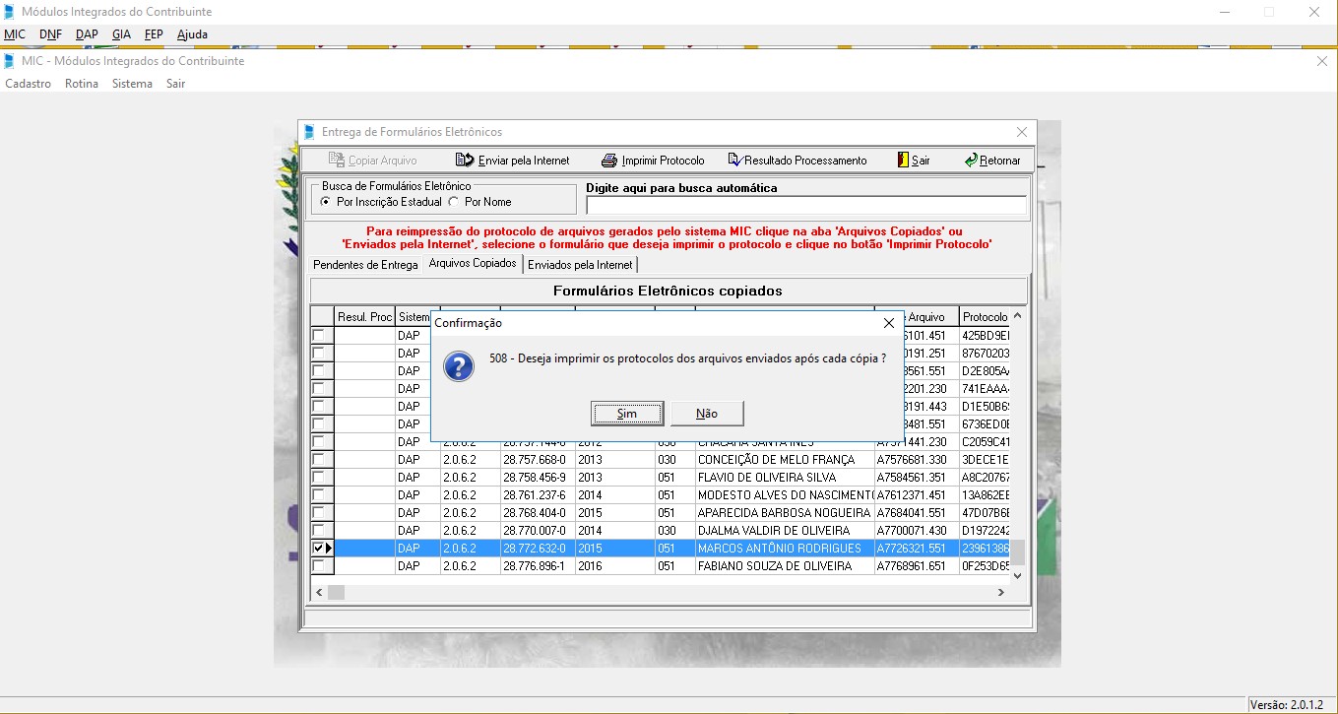1338x714 pixels.
Task: Open the Cadastro menu
Action: (28, 84)
